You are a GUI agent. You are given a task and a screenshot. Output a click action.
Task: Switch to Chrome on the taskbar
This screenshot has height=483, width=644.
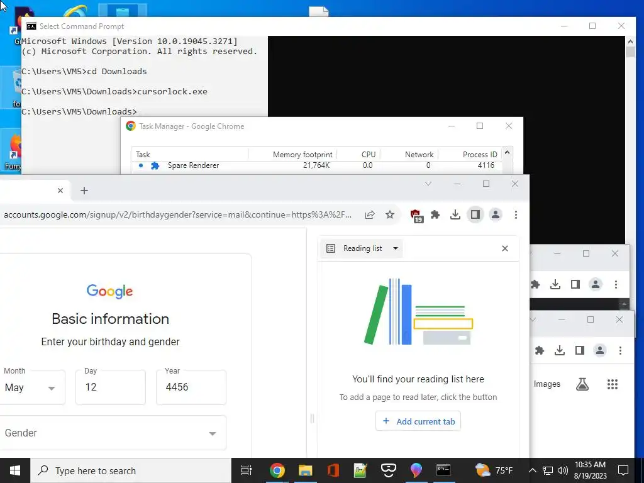coord(277,470)
